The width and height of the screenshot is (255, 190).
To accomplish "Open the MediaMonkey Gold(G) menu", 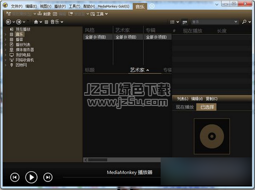I will click(114, 7).
